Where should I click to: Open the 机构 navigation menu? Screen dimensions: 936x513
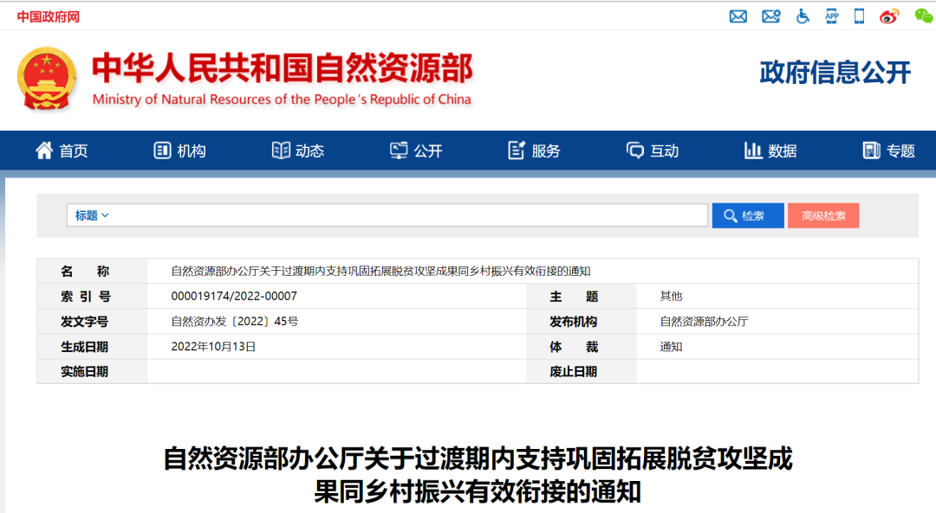[180, 151]
